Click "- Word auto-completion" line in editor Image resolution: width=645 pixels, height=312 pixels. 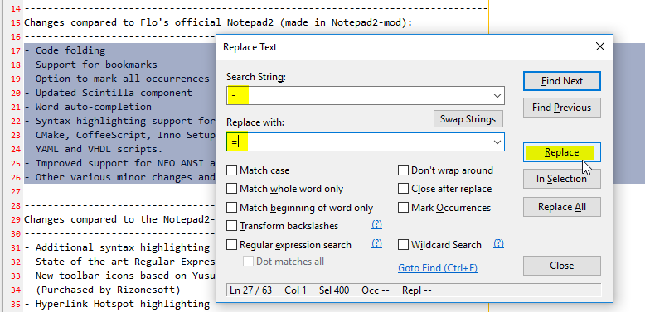tap(88, 107)
